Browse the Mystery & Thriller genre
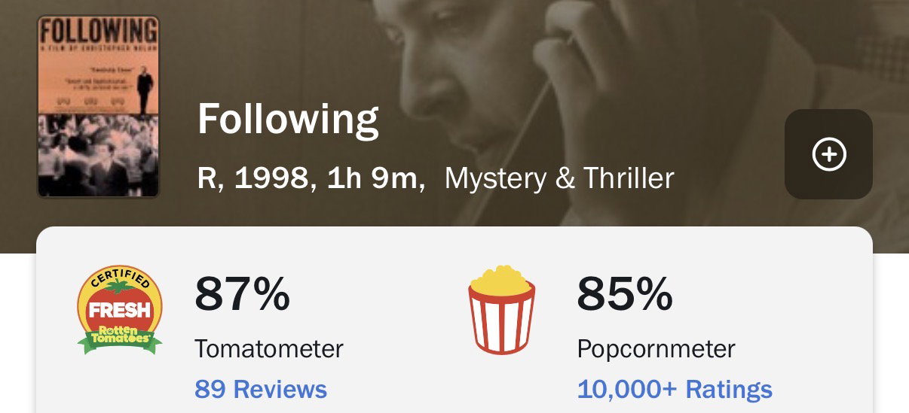This screenshot has width=909, height=413. [559, 178]
